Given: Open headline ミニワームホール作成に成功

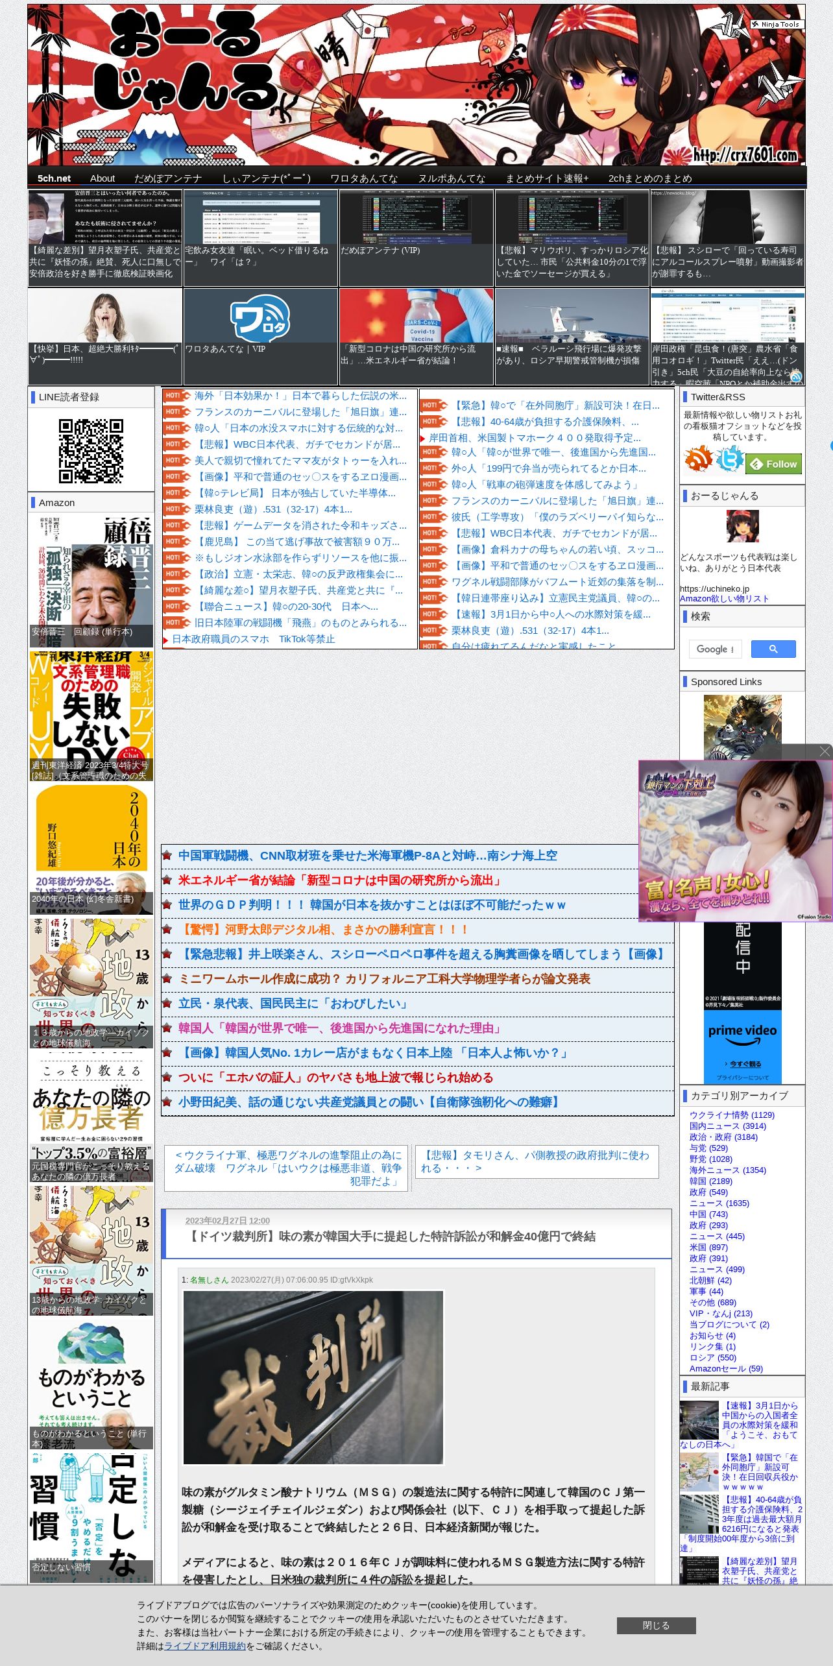Looking at the screenshot, I should coord(384,979).
